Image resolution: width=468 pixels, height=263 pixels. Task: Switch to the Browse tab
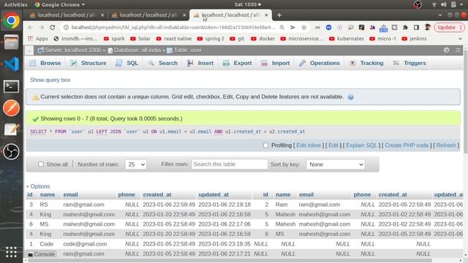[x=45, y=64]
